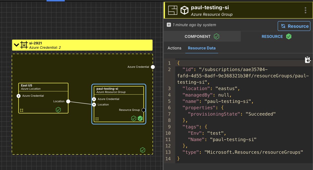Select the East US Azure Location node
Screen dimensions: 313x170
43,98
